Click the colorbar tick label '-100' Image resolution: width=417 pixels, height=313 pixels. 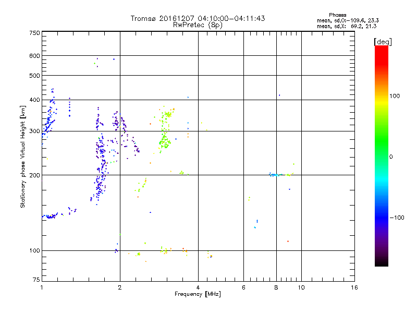[397, 218]
